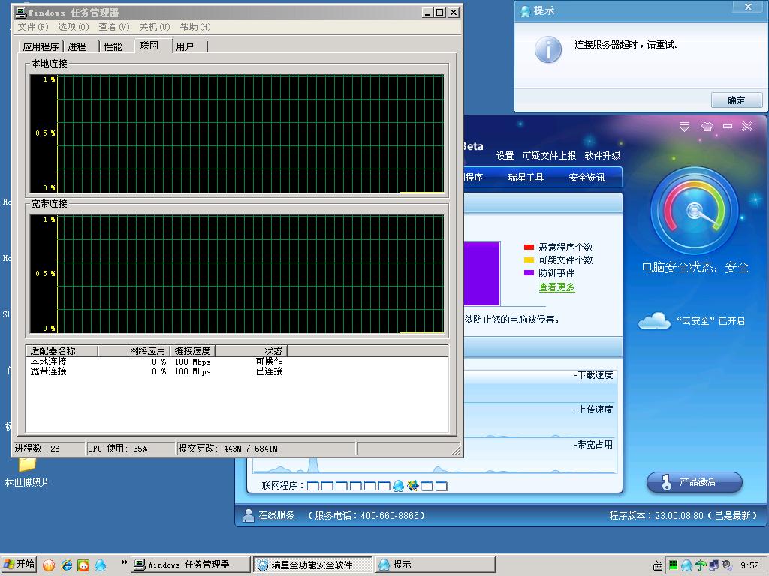The width and height of the screenshot is (769, 576).
Task: Click Task Manager title bar computer icon
Action: (21, 12)
